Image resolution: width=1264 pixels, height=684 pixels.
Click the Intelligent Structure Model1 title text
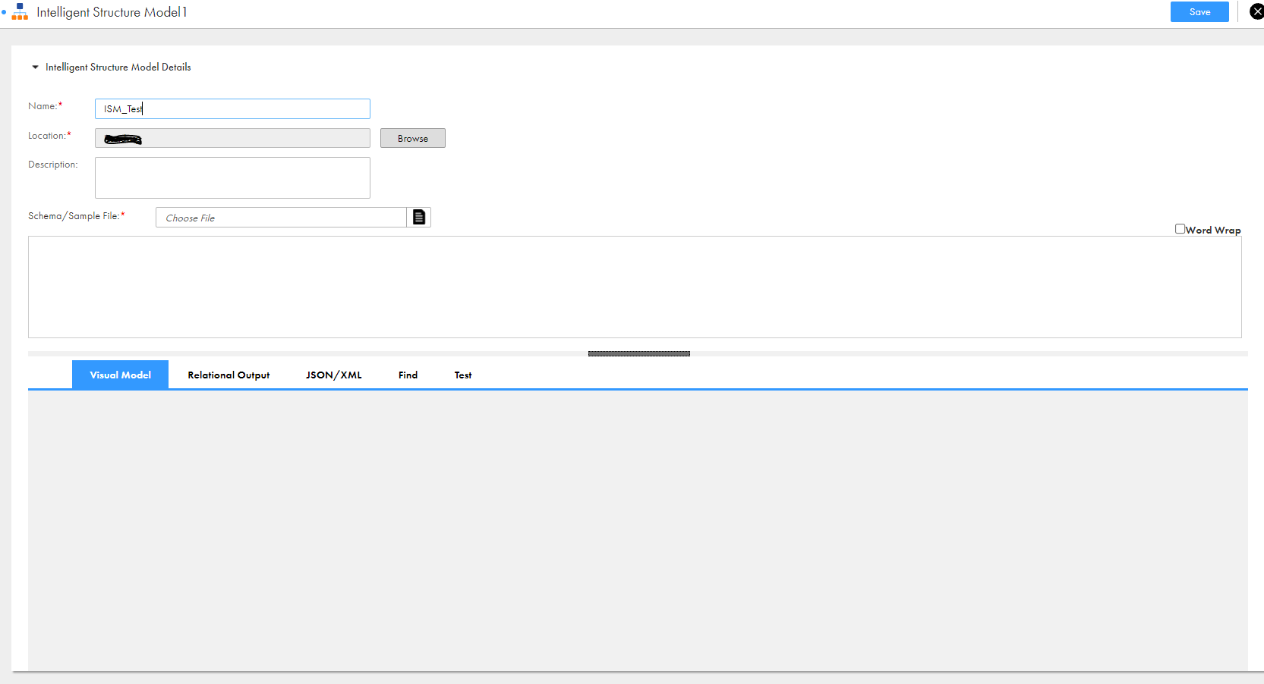coord(112,12)
